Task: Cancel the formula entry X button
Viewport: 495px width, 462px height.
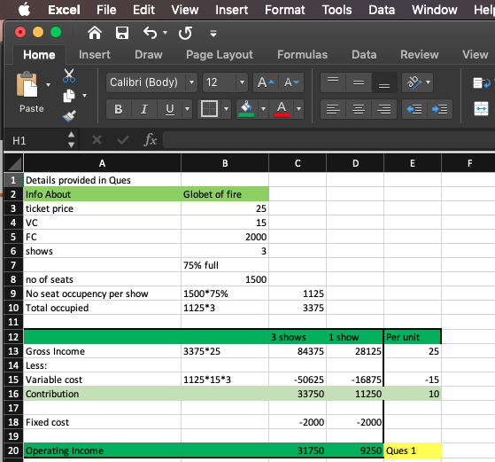Action: [97, 140]
